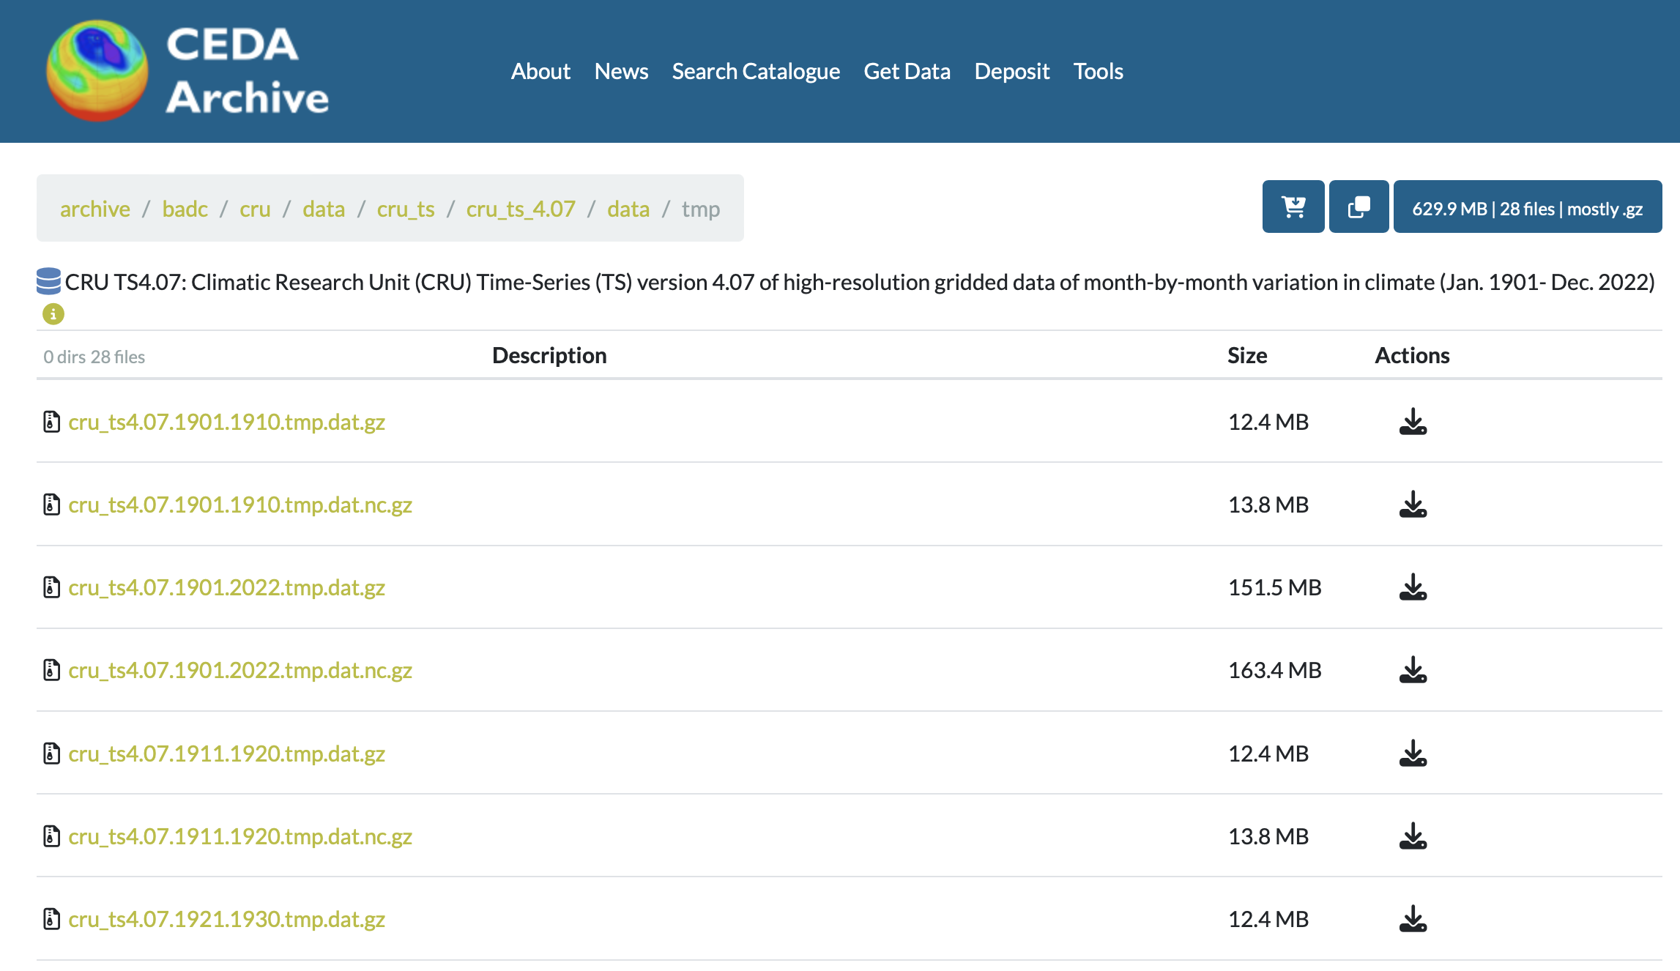Image resolution: width=1680 pixels, height=971 pixels.
Task: Download cru_ts4.07.1921.1930.tmp.dat.gz via download icon
Action: pos(1413,920)
